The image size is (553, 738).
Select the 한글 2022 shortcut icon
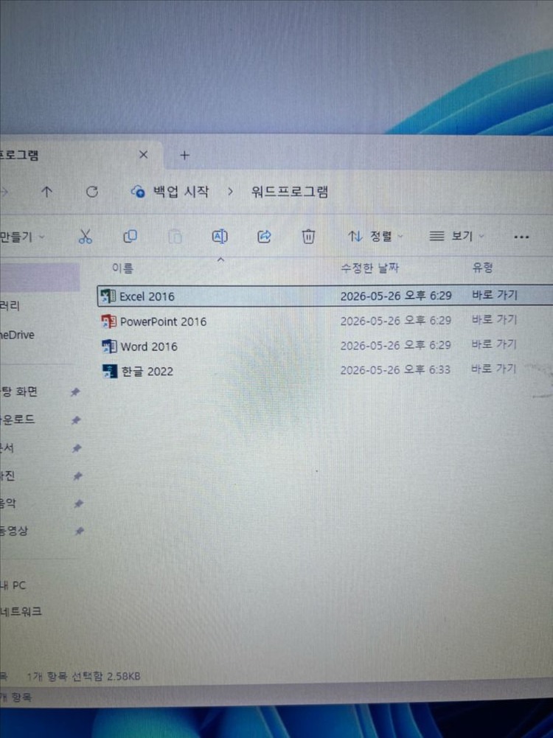pyautogui.click(x=110, y=372)
